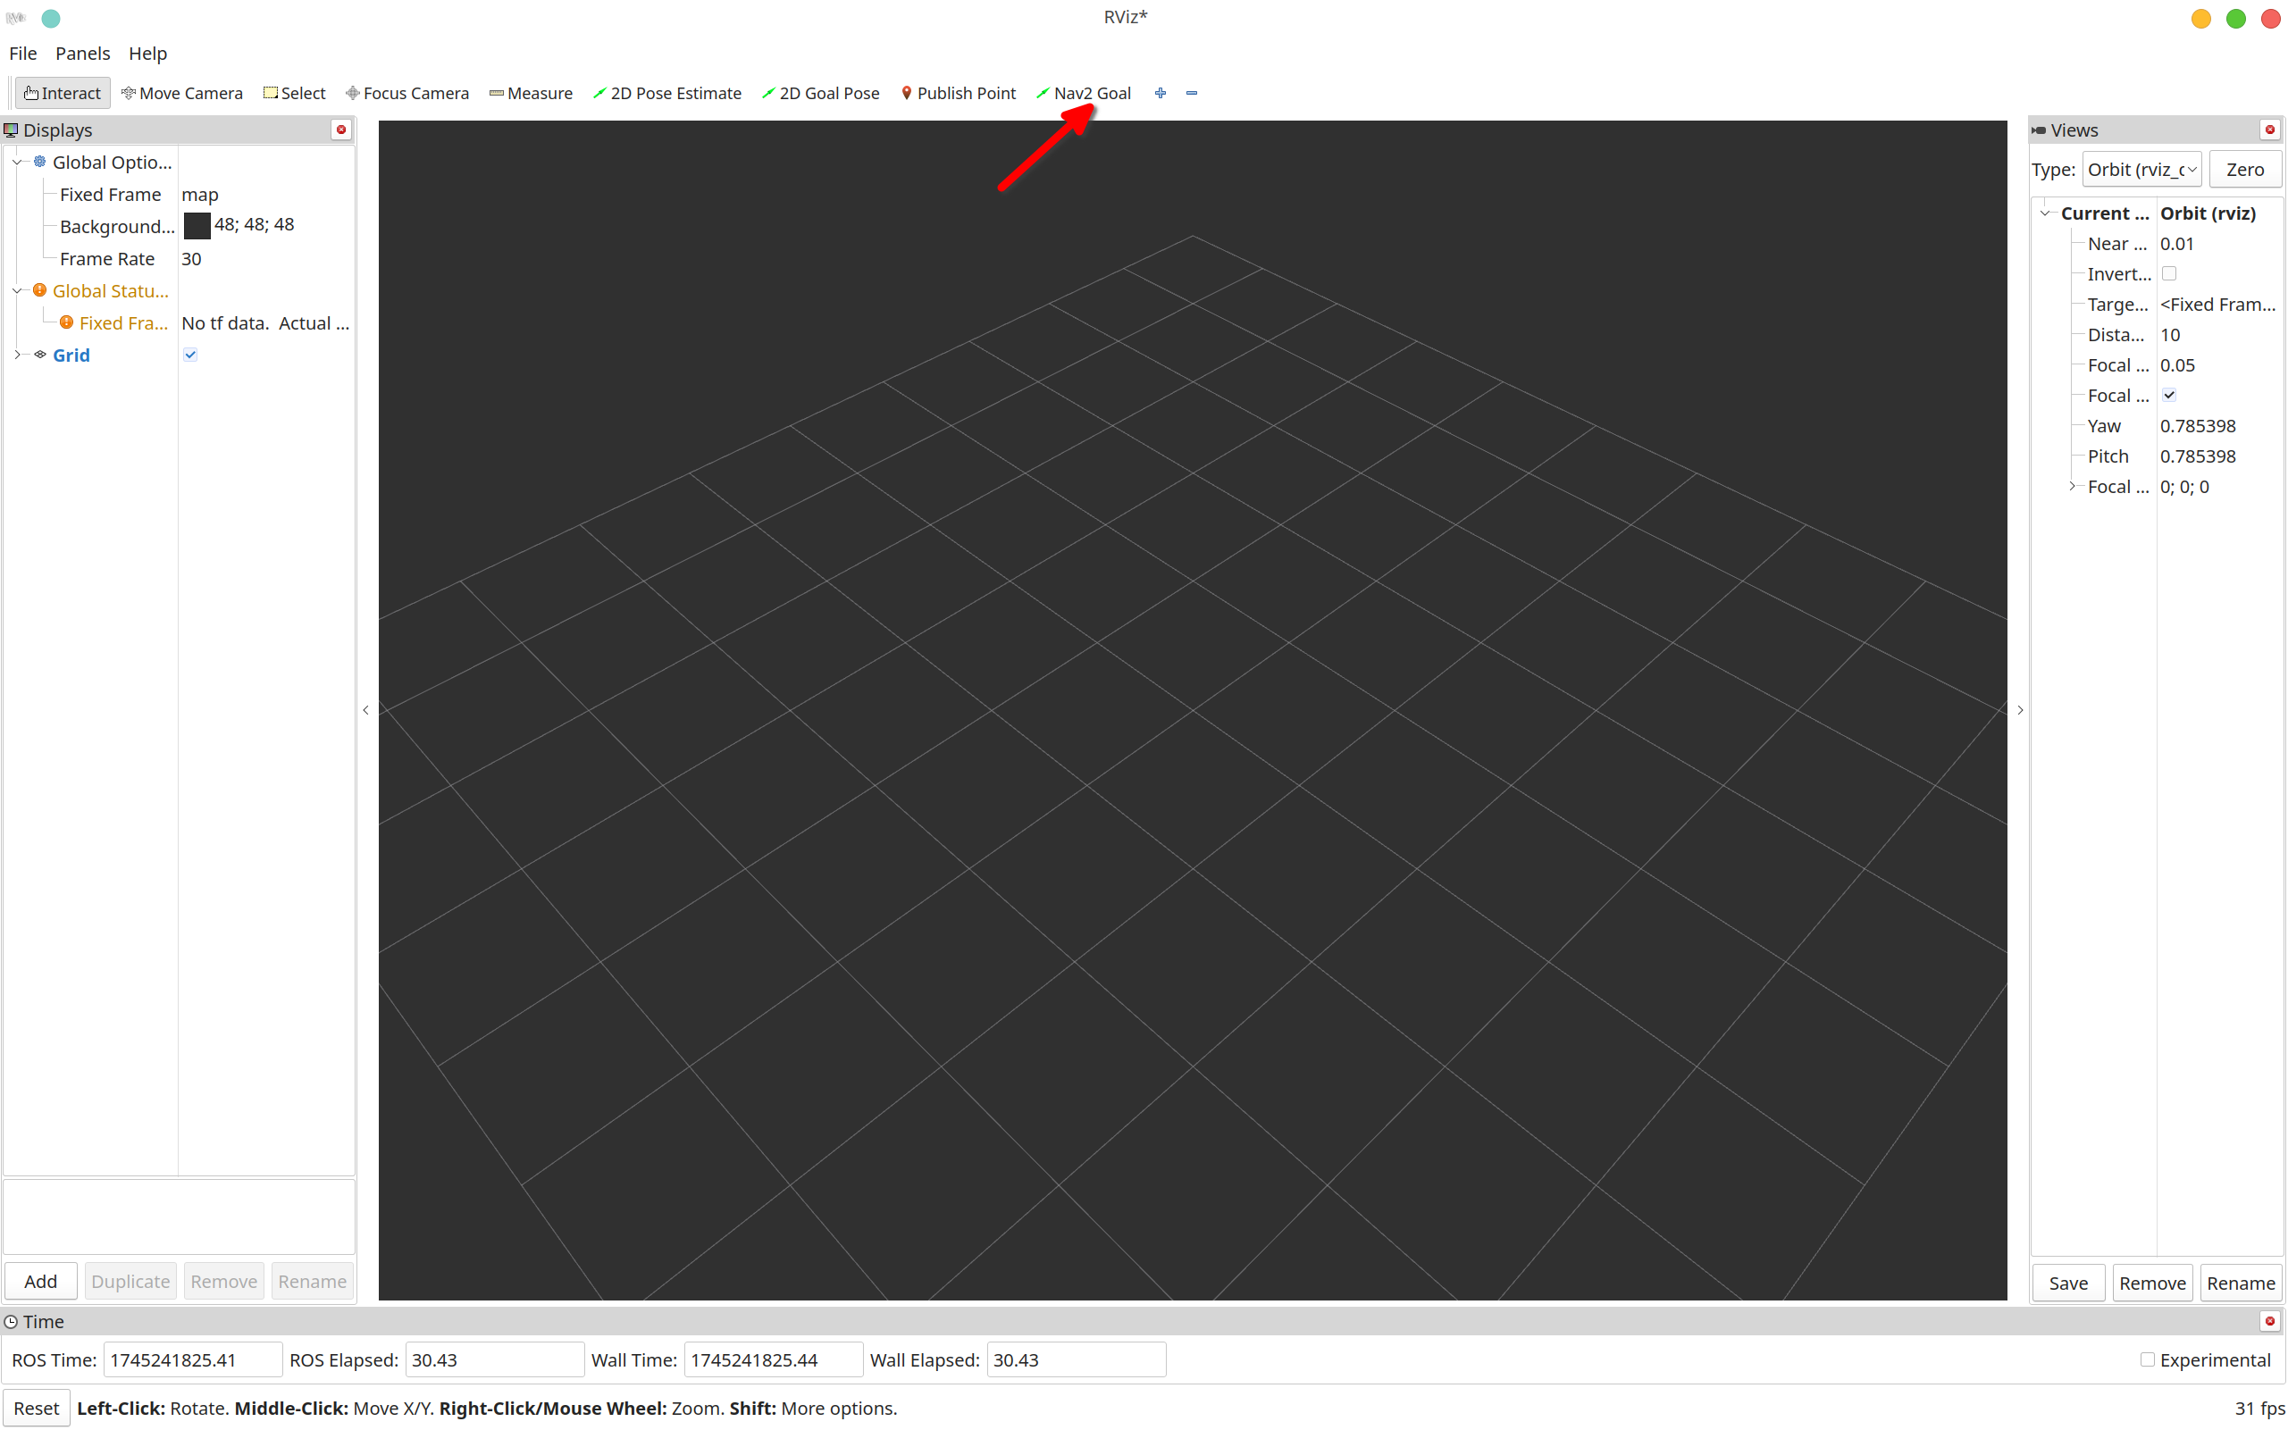Click the Global Status warning icon

39,290
